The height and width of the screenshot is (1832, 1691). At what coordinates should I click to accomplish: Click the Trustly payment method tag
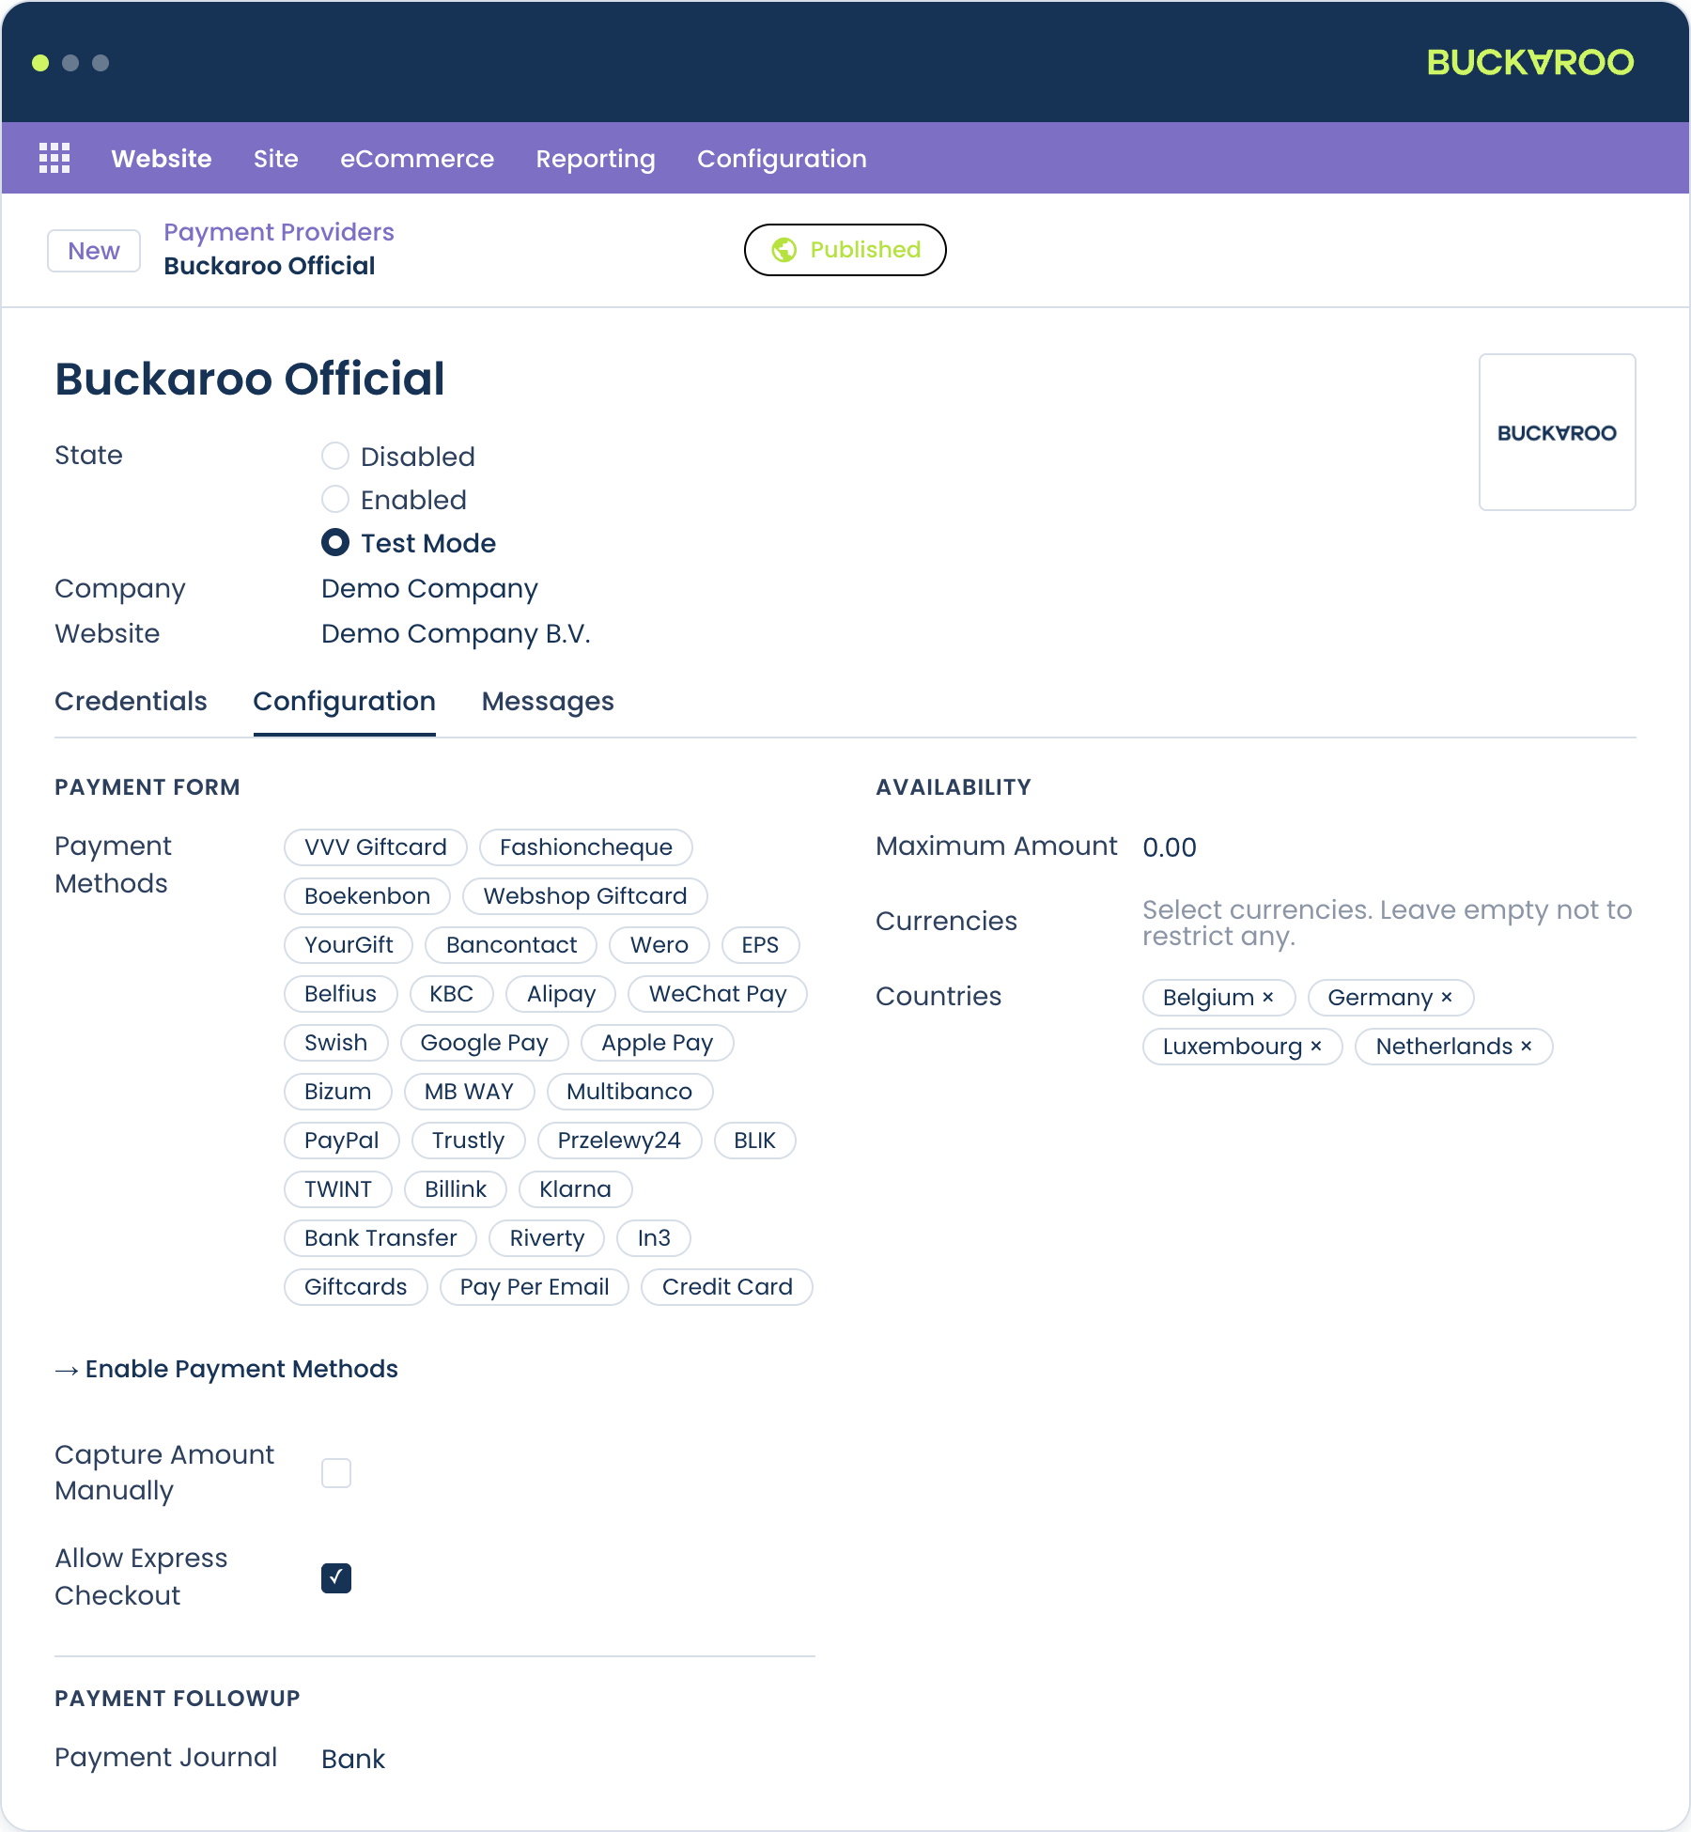(469, 1141)
